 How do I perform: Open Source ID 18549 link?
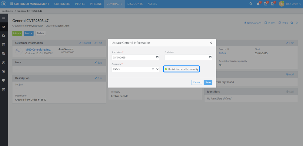coord(222,53)
